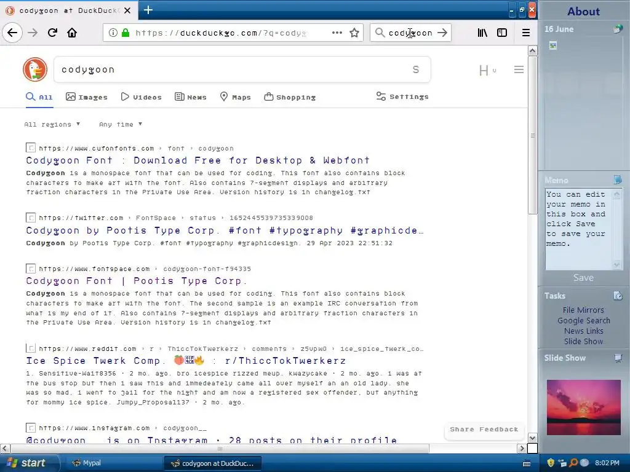The image size is (630, 472).
Task: Open Slide Show task link
Action: click(583, 341)
